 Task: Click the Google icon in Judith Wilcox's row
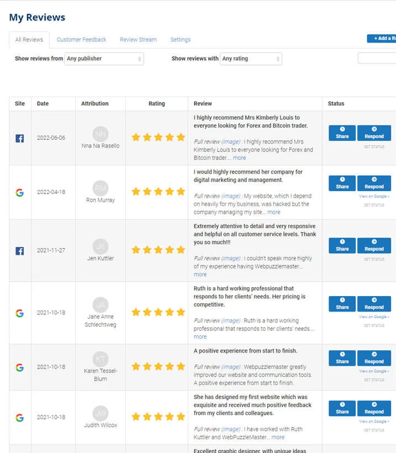20,418
